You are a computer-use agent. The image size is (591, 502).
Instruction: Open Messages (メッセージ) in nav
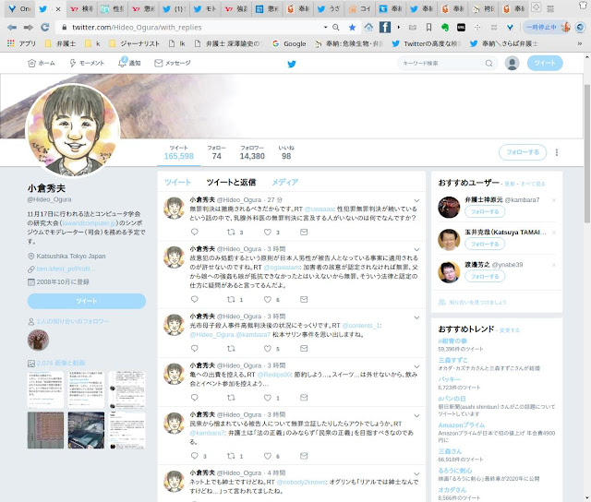coord(173,63)
